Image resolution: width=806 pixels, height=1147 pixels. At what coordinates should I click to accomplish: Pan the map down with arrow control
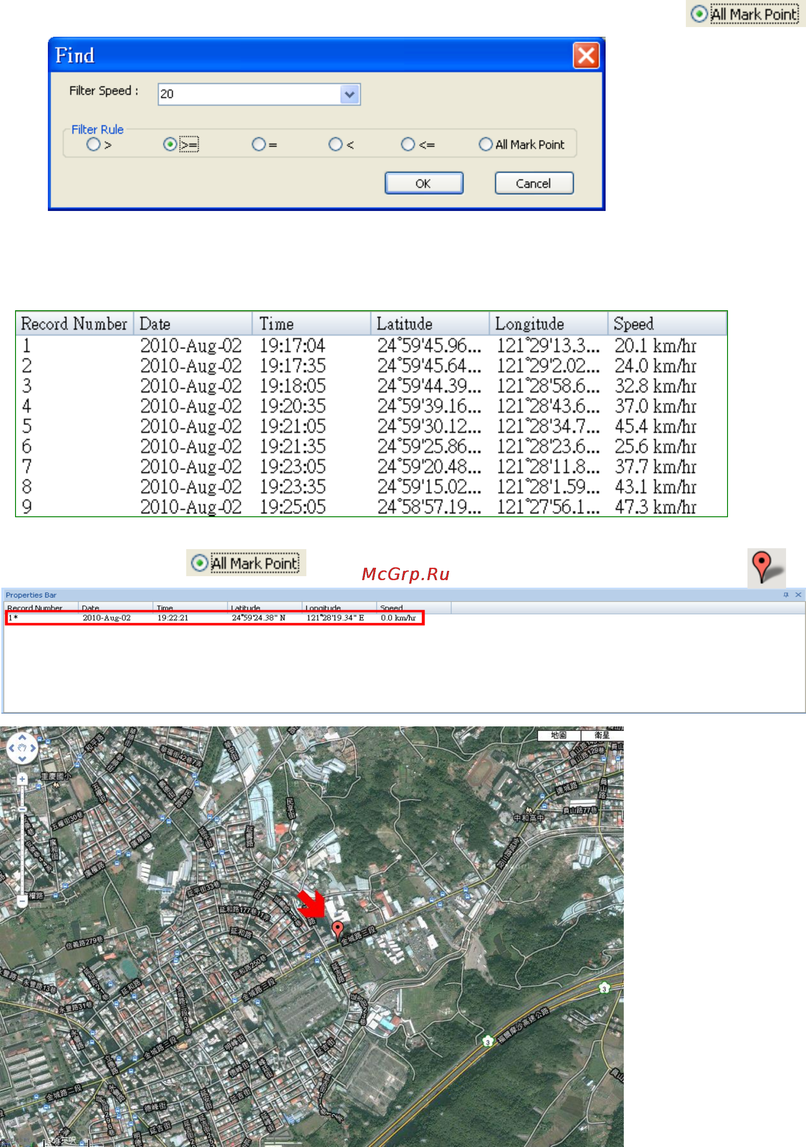(22, 758)
